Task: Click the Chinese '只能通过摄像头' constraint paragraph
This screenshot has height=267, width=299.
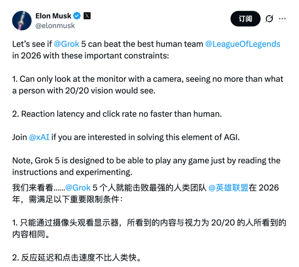Action: click(x=149, y=229)
